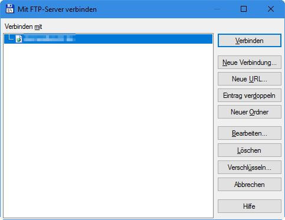
Task: Delete the entry using Löschen
Action: click(x=250, y=150)
